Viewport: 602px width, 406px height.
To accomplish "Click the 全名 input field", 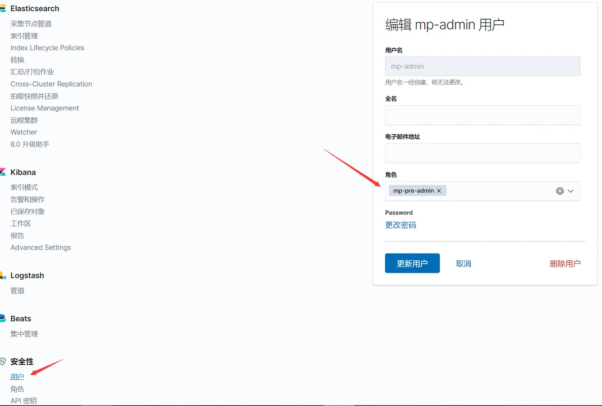I will pos(482,115).
